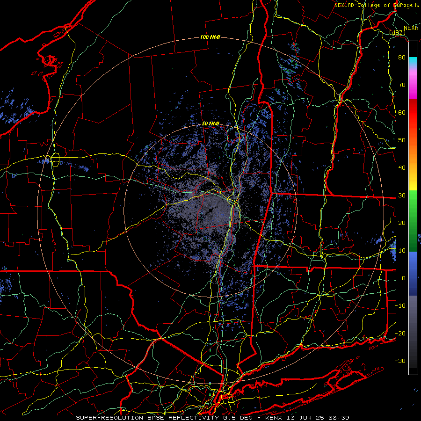The height and width of the screenshot is (421, 421).
Task: Click the KENX radar site center dot
Action: point(210,211)
